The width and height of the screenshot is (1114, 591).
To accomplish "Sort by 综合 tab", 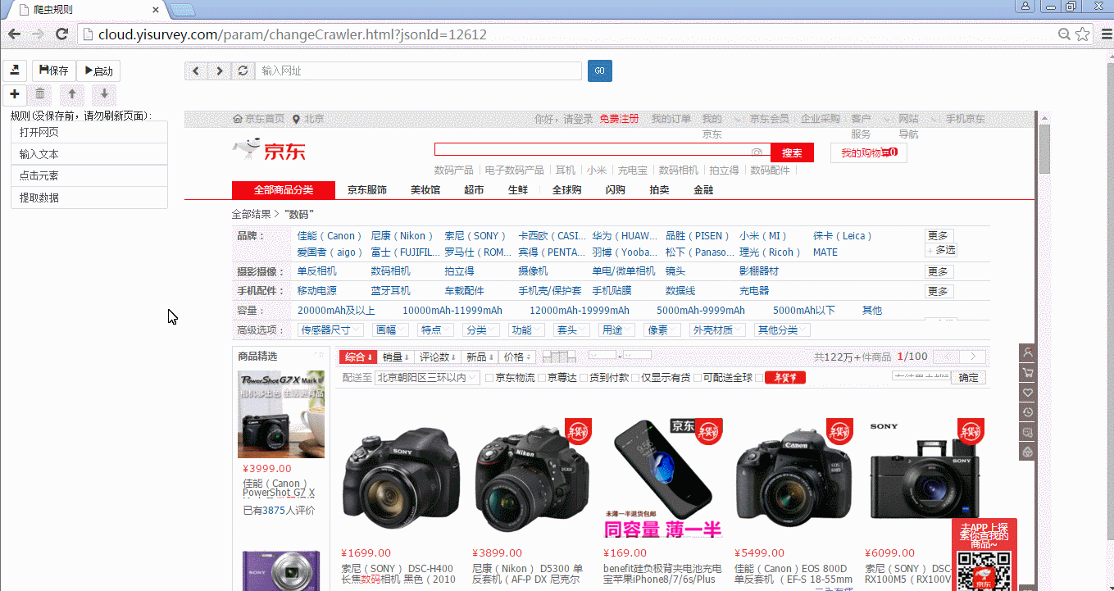I will pyautogui.click(x=358, y=357).
